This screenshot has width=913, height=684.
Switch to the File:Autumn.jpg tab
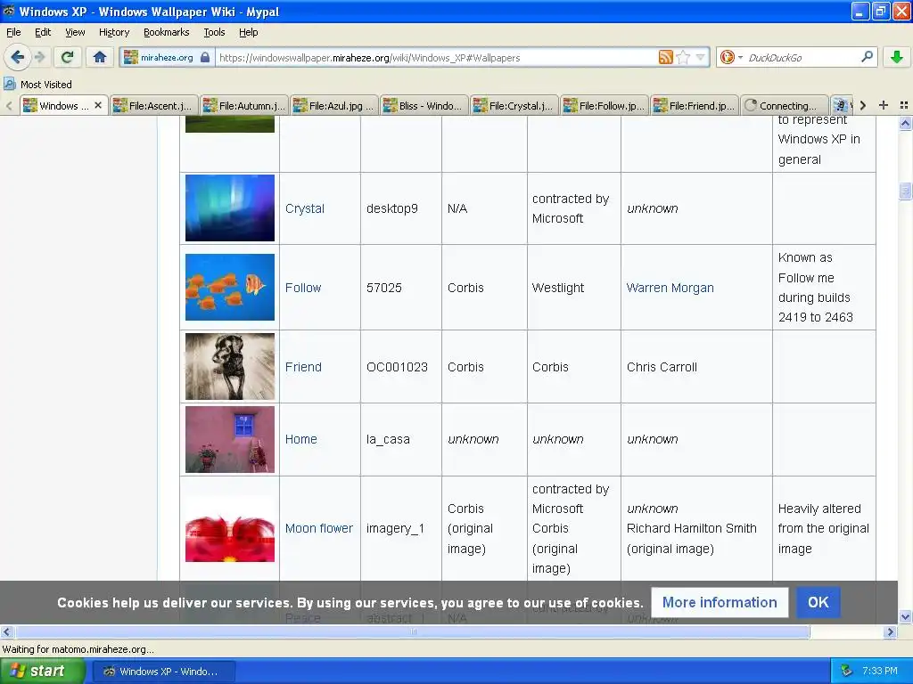point(244,105)
